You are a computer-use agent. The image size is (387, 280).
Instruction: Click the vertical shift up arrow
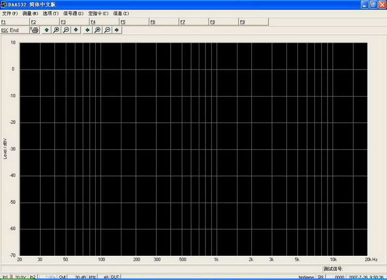click(46, 30)
